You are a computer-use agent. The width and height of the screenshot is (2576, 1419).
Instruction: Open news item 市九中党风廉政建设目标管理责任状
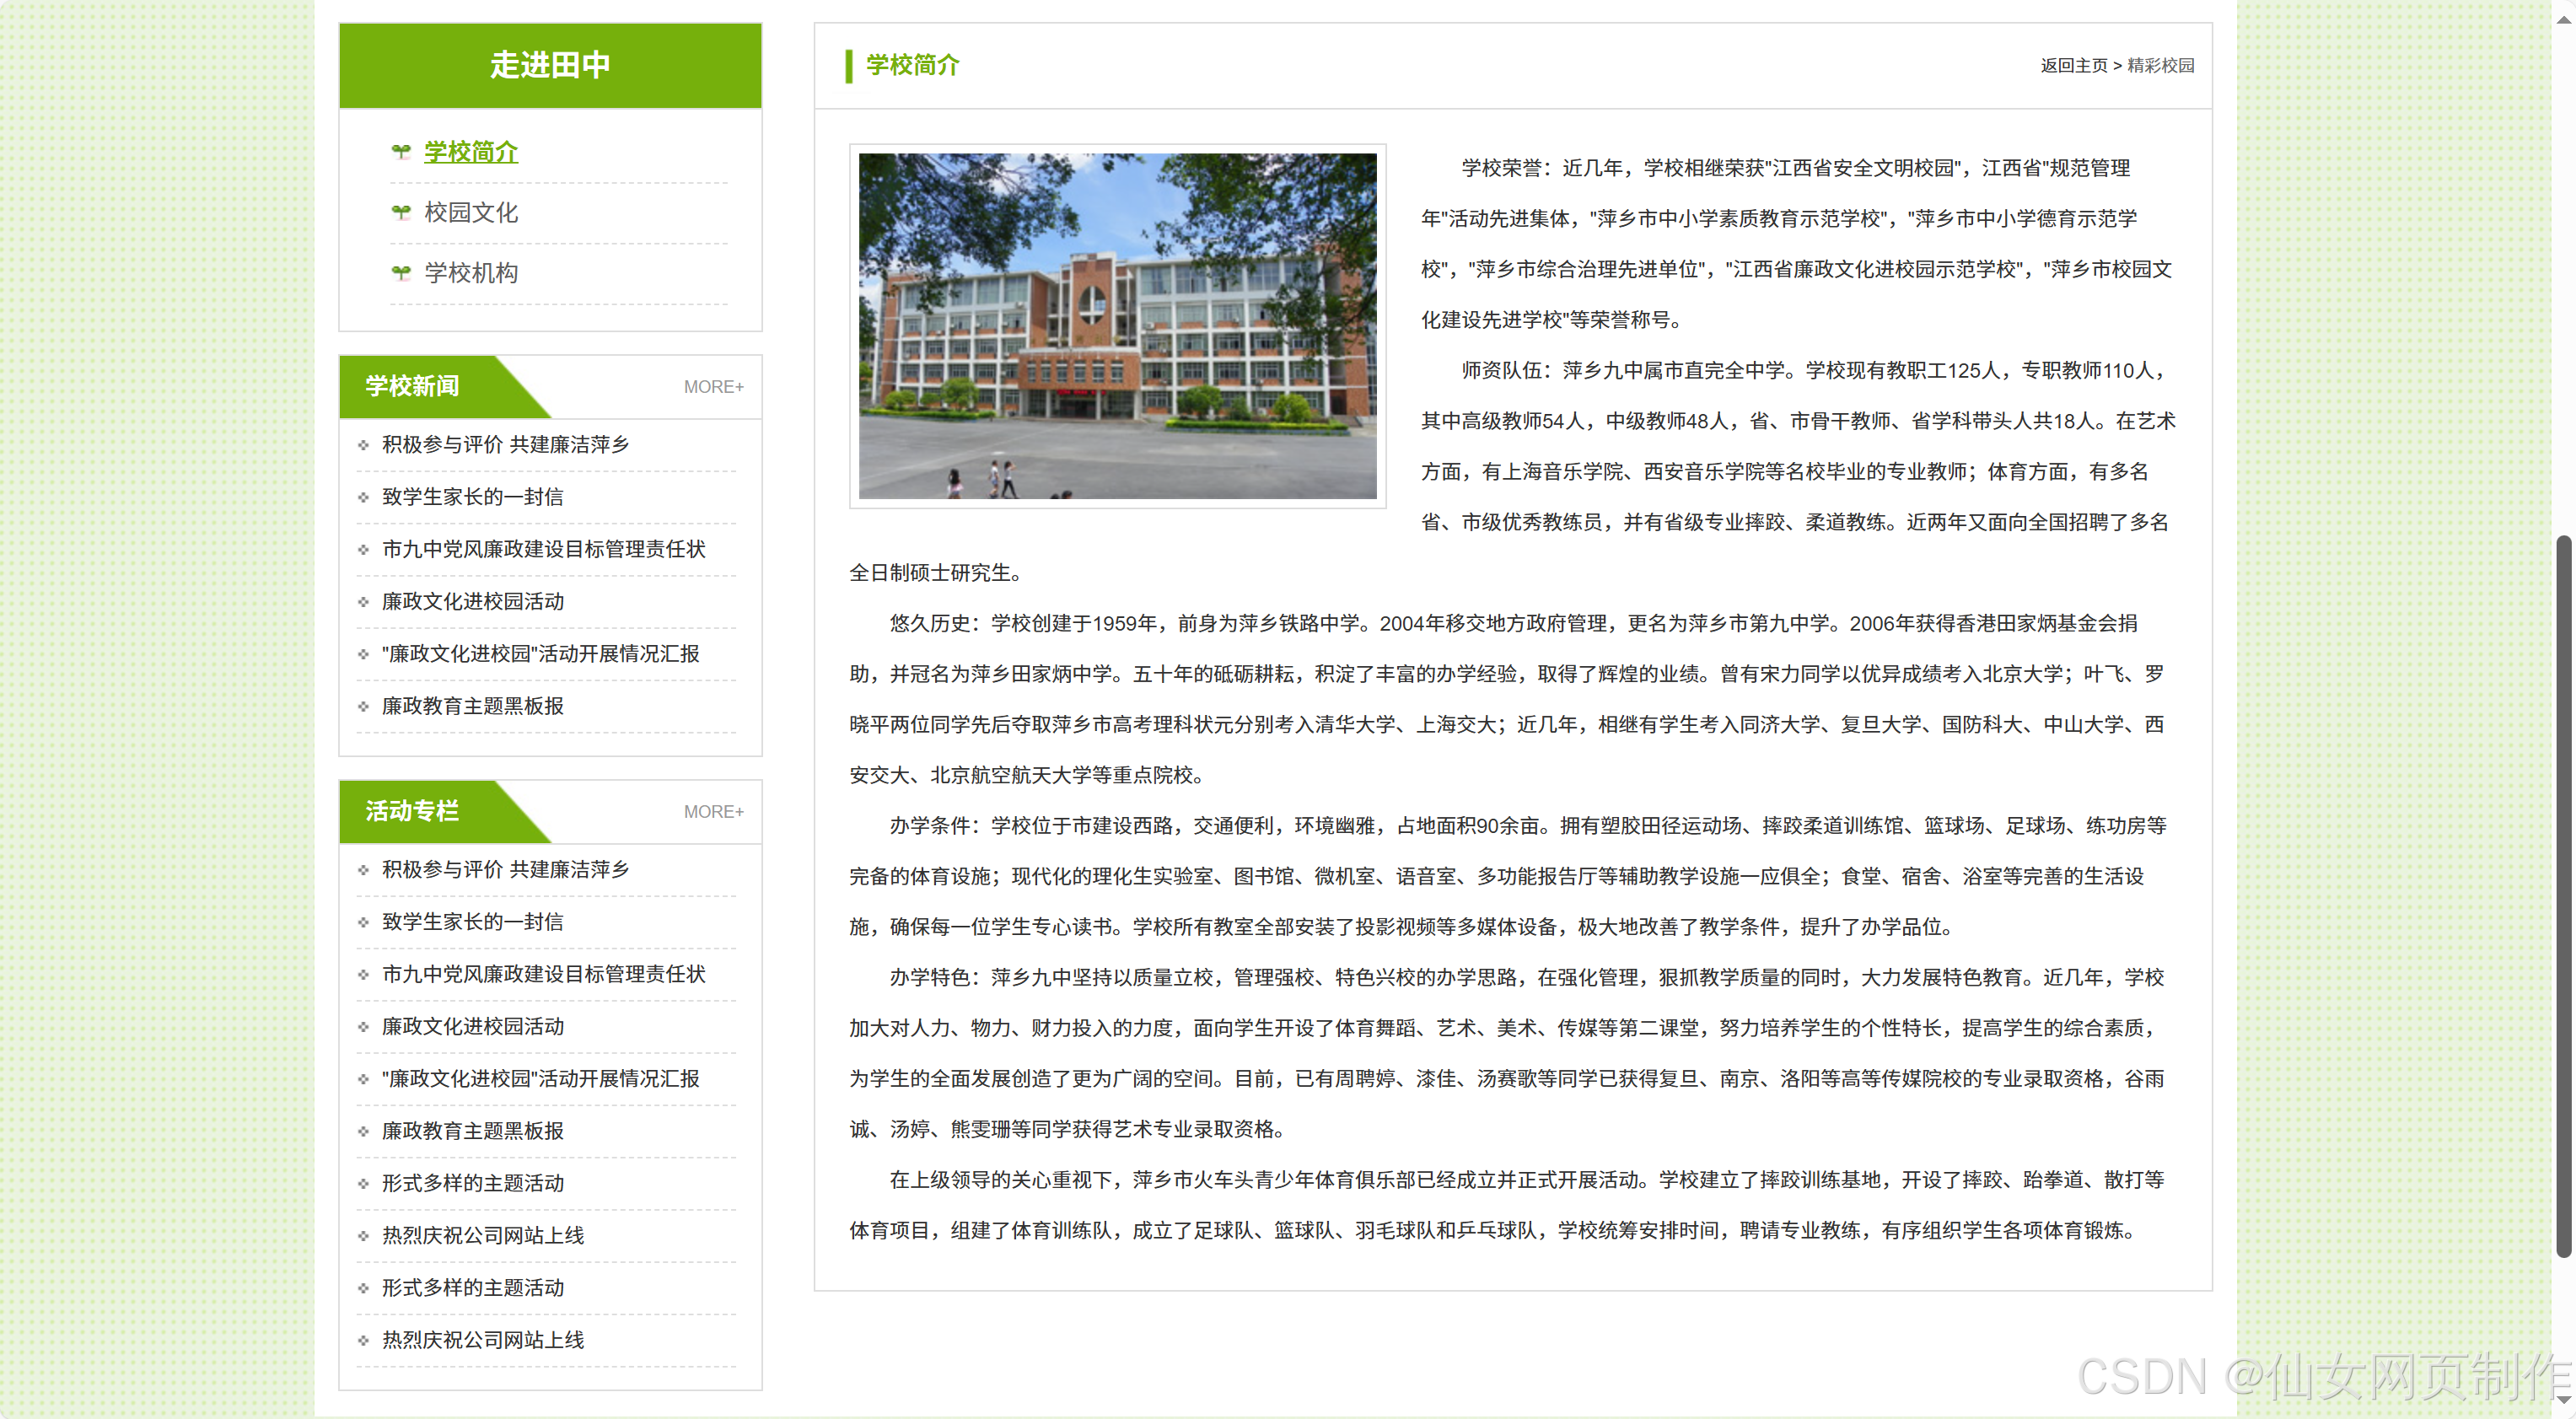[543, 549]
